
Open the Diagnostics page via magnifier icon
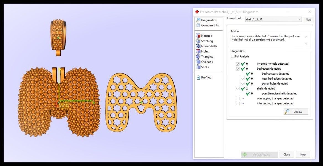click(x=198, y=20)
